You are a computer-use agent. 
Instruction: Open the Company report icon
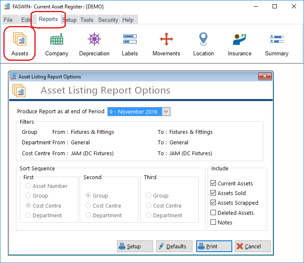pos(57,44)
